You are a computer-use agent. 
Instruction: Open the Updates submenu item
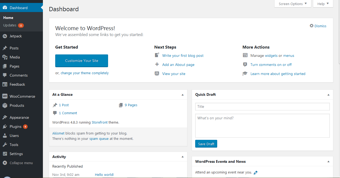10,25
